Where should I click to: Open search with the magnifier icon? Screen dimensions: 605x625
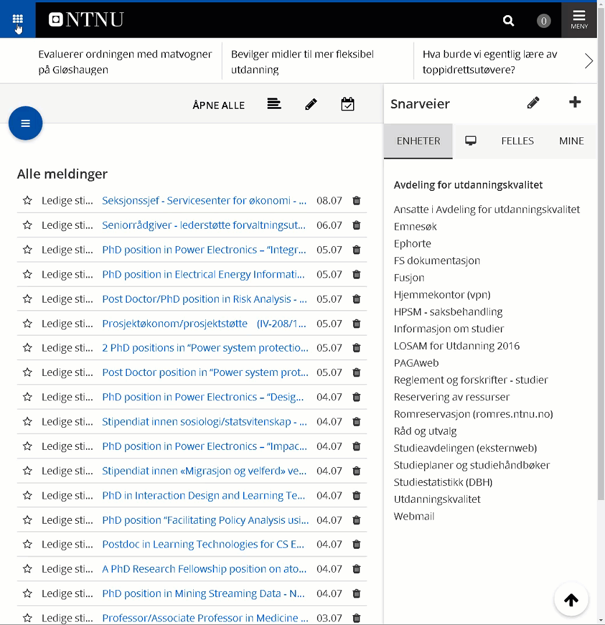508,20
